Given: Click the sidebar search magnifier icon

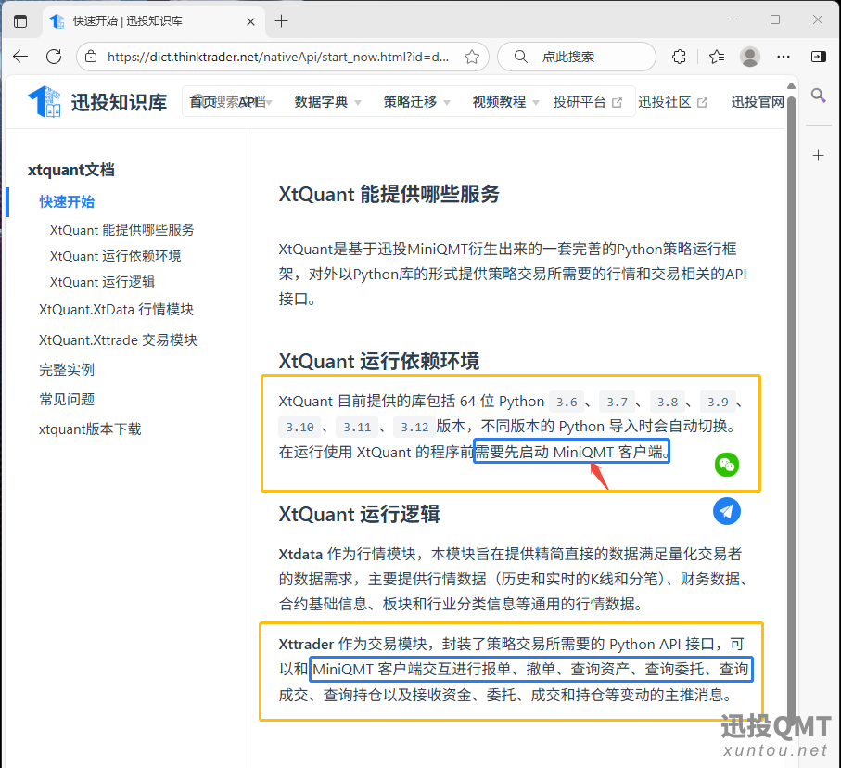Looking at the screenshot, I should tap(818, 96).
